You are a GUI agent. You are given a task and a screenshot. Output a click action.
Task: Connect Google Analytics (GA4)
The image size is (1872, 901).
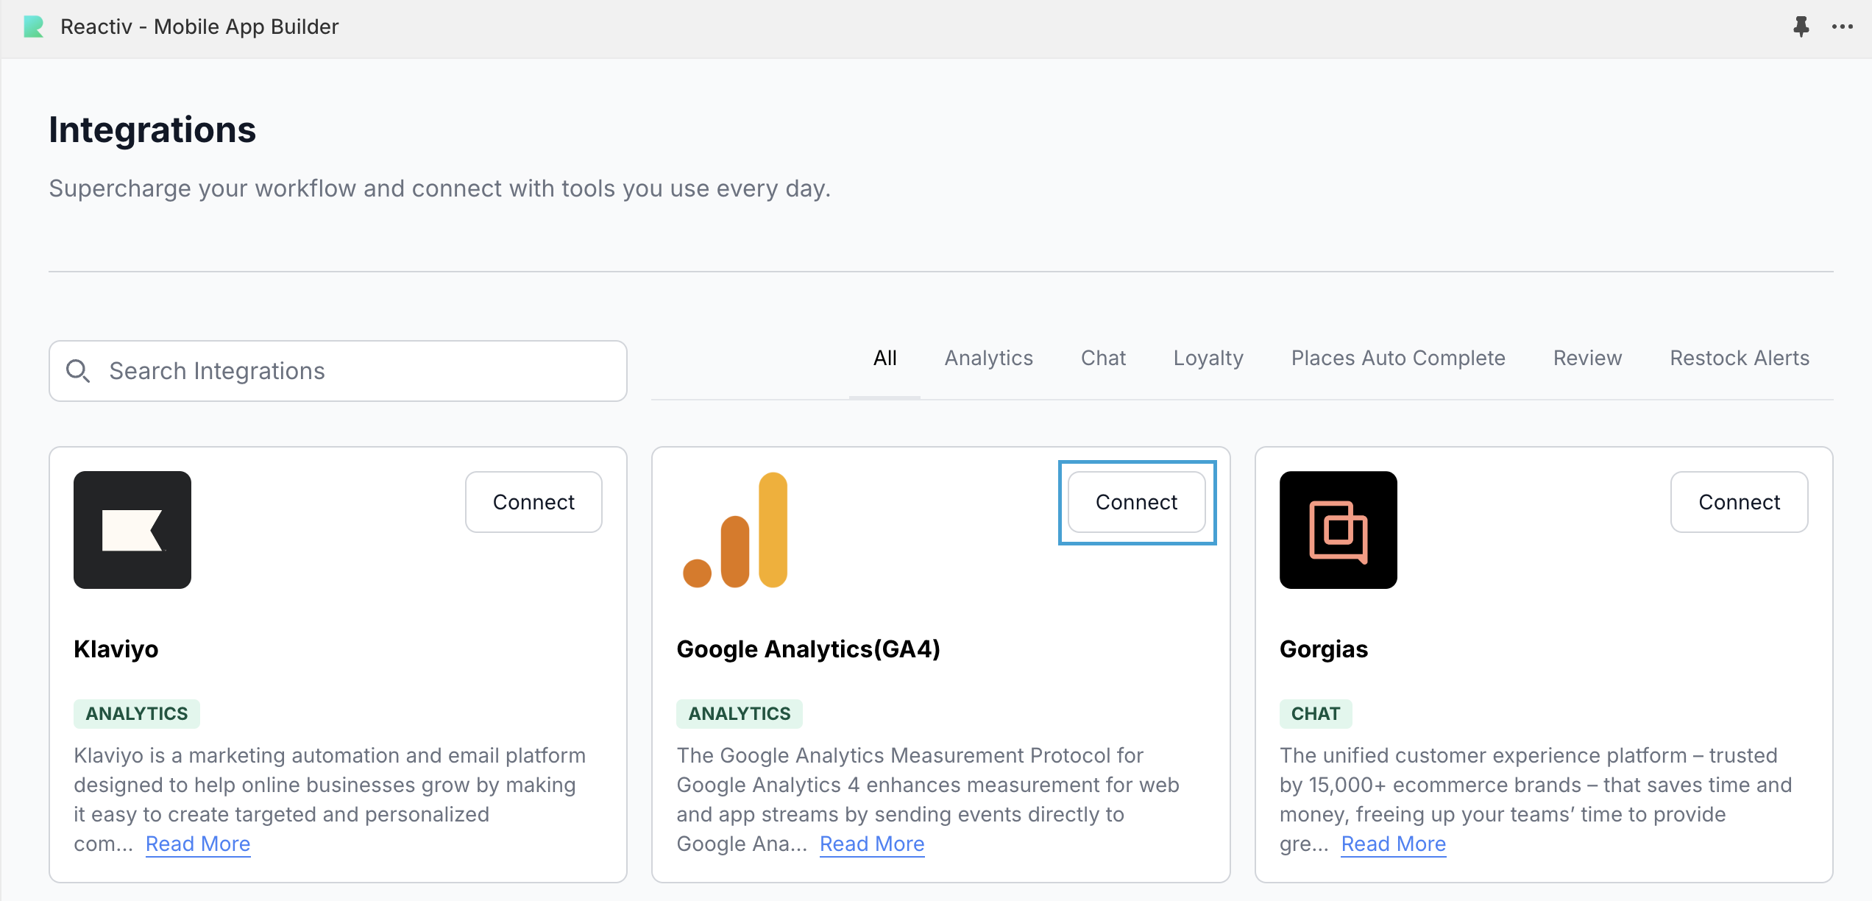(x=1136, y=502)
